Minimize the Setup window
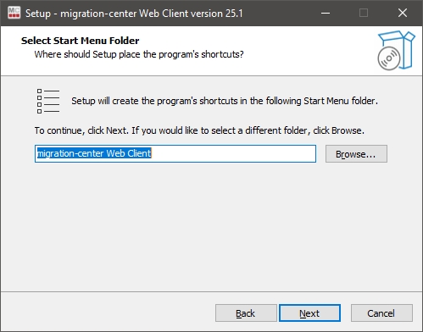 (326, 13)
